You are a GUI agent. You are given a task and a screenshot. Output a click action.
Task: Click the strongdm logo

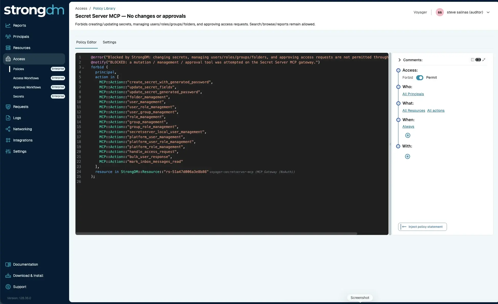click(34, 10)
